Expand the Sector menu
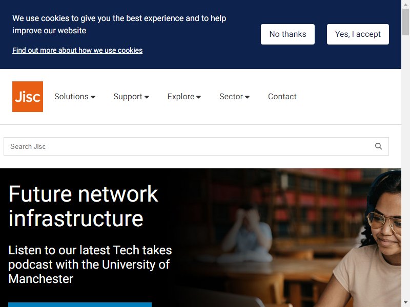The image size is (410, 307). click(x=234, y=97)
